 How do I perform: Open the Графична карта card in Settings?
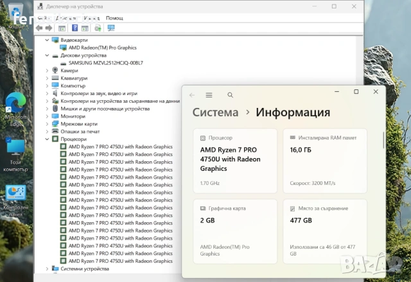(235, 231)
